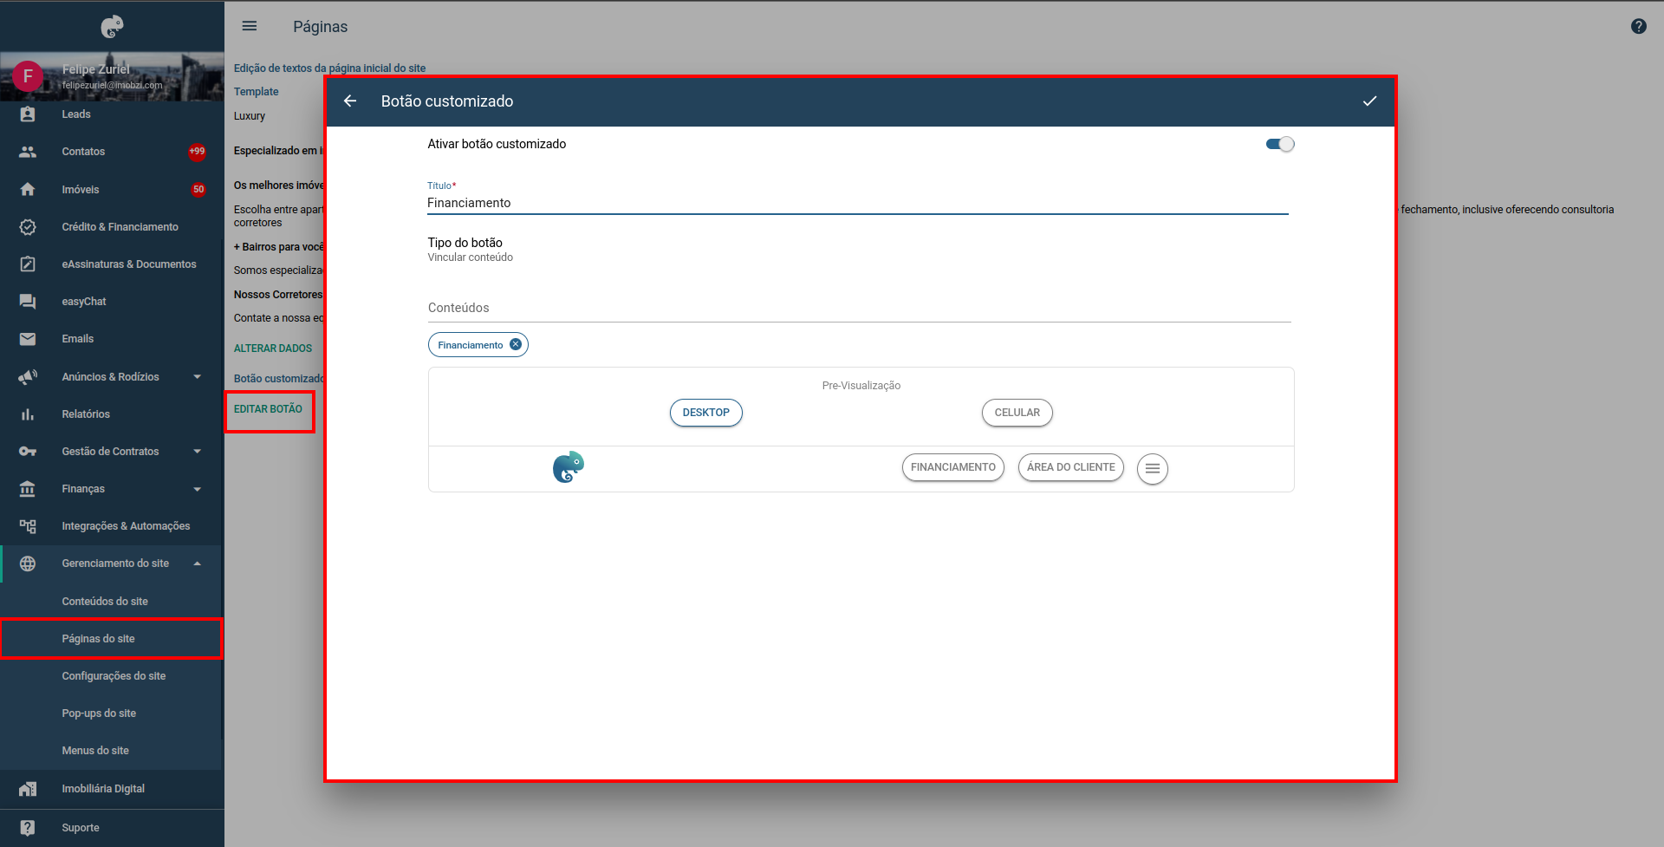The image size is (1664, 847).
Task: Click the Suporte question mark icon
Action: (x=28, y=828)
